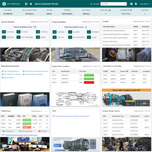Viewport: 152px width, 152px height.
Task: Open settings gear icon in header
Action: [x=131, y=4]
